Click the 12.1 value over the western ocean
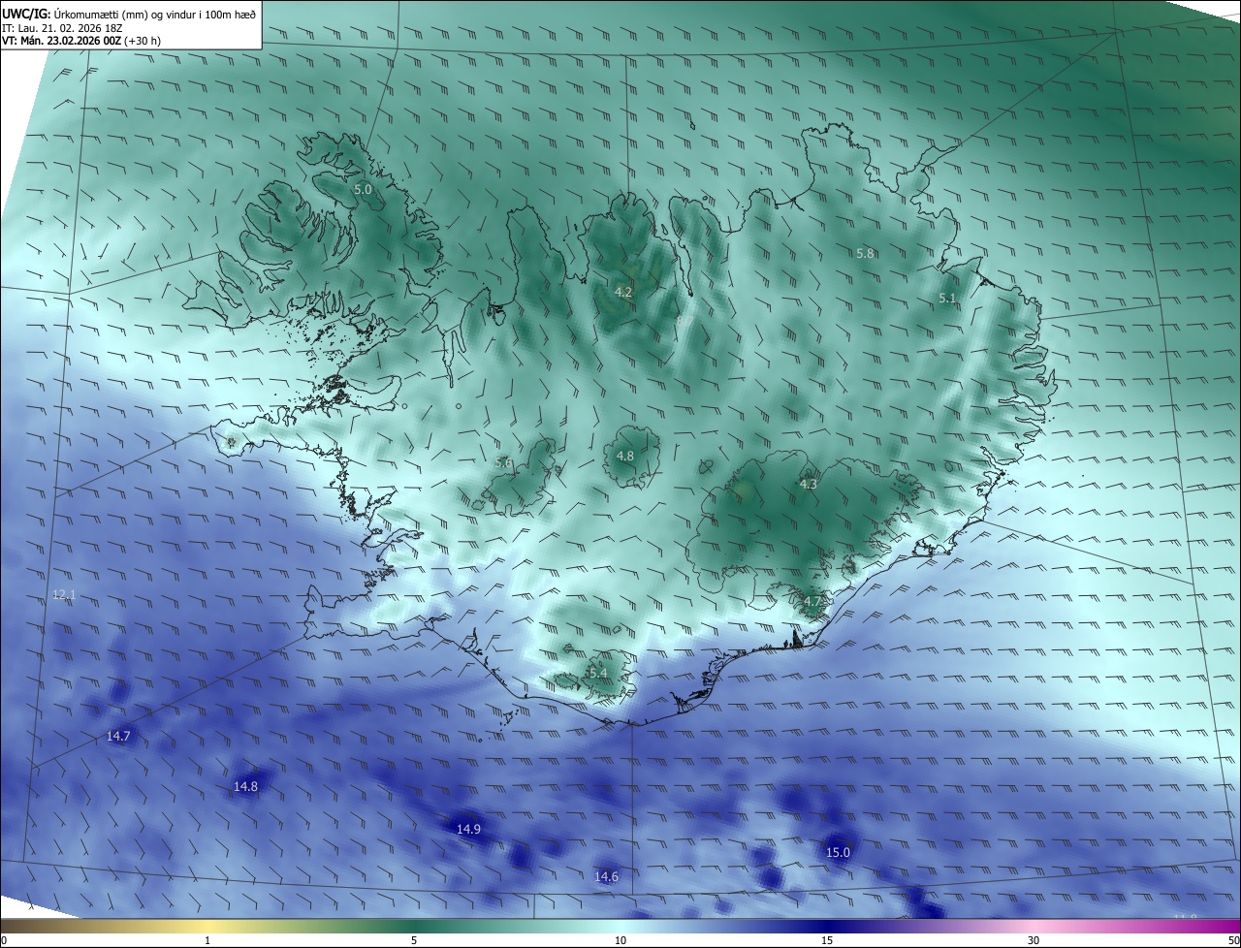This screenshot has width=1241, height=948. [x=64, y=594]
